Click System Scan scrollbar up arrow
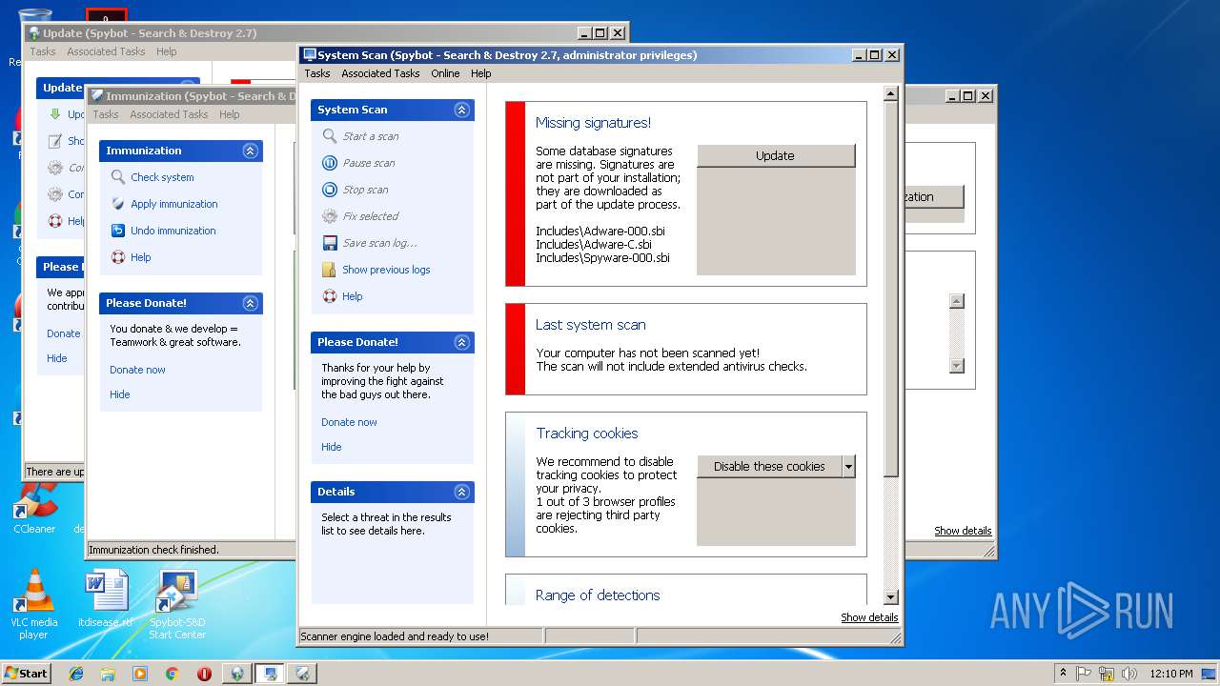Image resolution: width=1220 pixels, height=686 pixels. [x=891, y=93]
